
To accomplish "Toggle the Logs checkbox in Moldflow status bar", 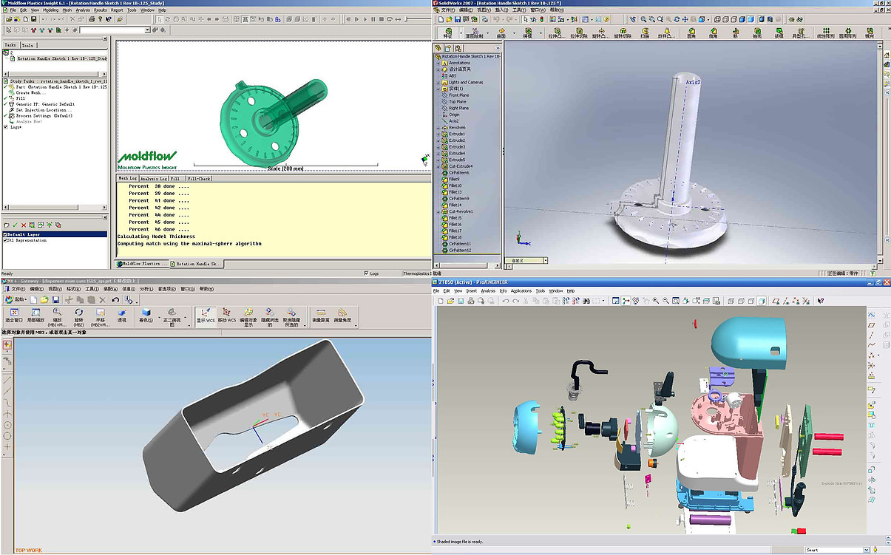I will point(367,273).
